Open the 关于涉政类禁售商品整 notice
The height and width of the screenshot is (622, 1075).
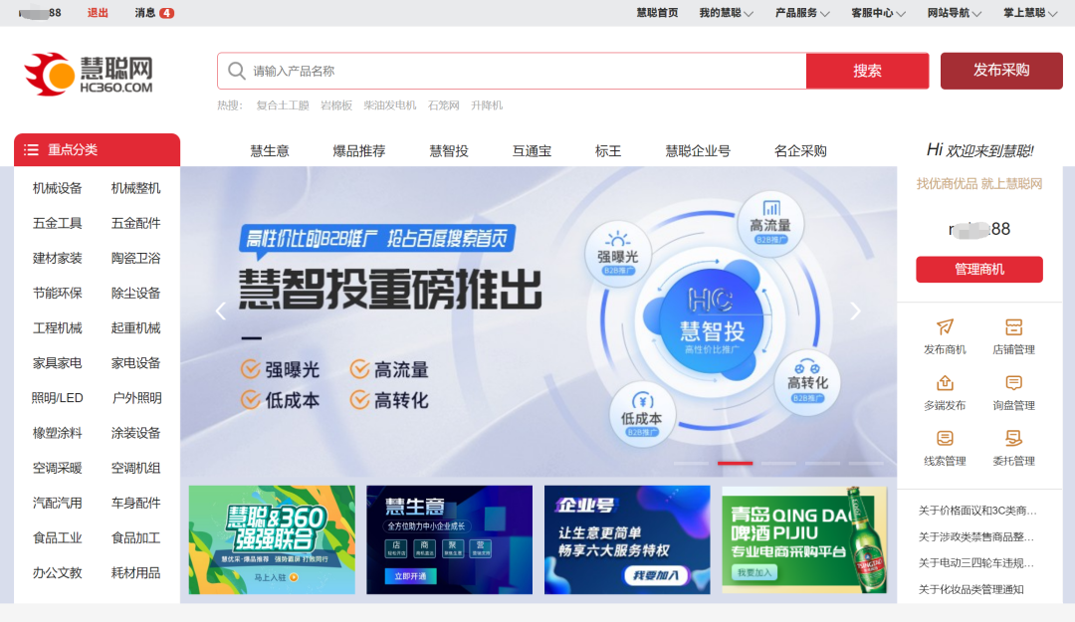[976, 537]
